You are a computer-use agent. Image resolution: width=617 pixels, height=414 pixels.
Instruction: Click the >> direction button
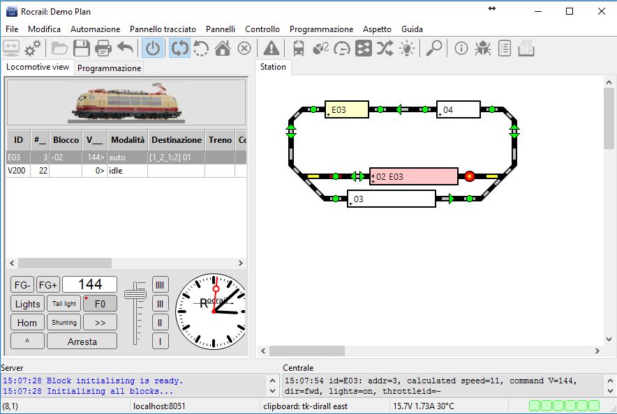[100, 323]
